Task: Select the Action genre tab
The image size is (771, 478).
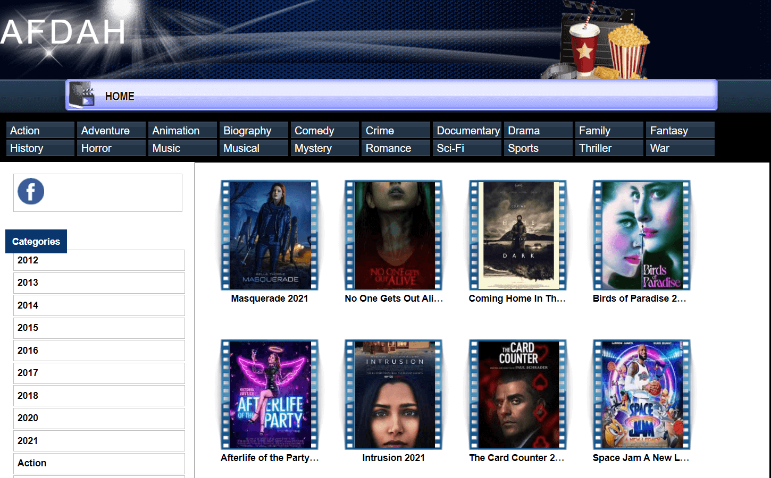Action: [x=40, y=130]
